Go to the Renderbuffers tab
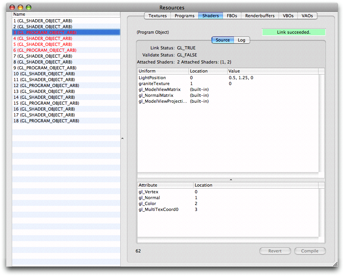The width and height of the screenshot is (344, 276). coord(259,16)
